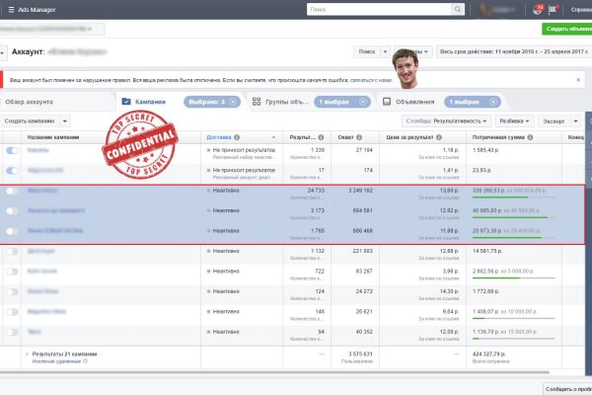Screen dimensions: 592x395
Task: Clear the Кампании selection chip (x icon)
Action: click(x=233, y=102)
